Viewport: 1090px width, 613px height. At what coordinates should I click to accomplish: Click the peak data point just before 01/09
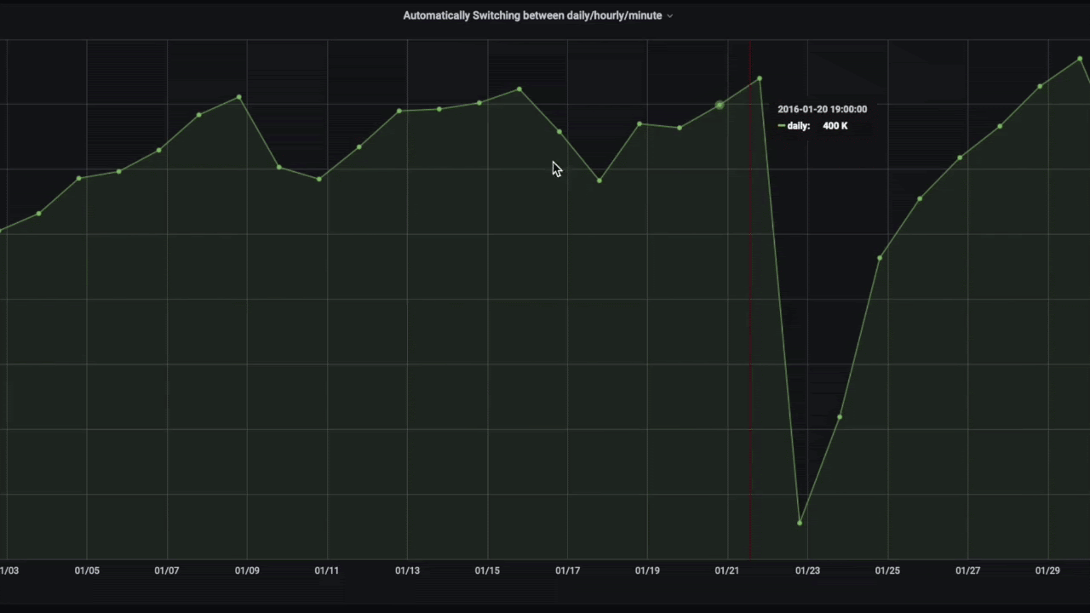[238, 98]
